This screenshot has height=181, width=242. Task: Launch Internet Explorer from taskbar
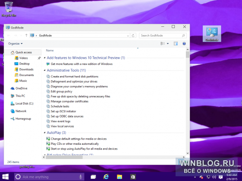(106, 177)
